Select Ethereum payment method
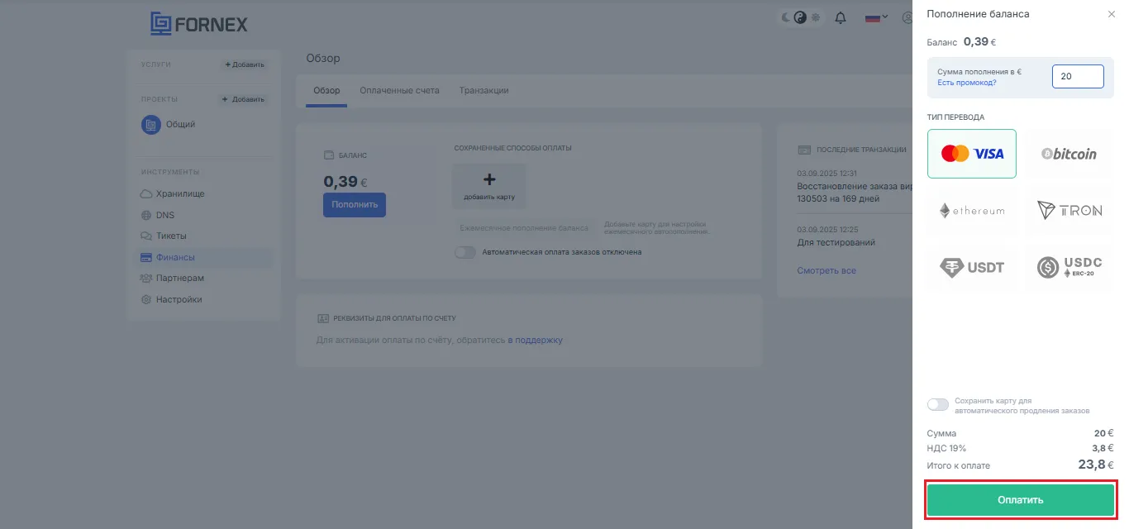1129x529 pixels. [972, 211]
